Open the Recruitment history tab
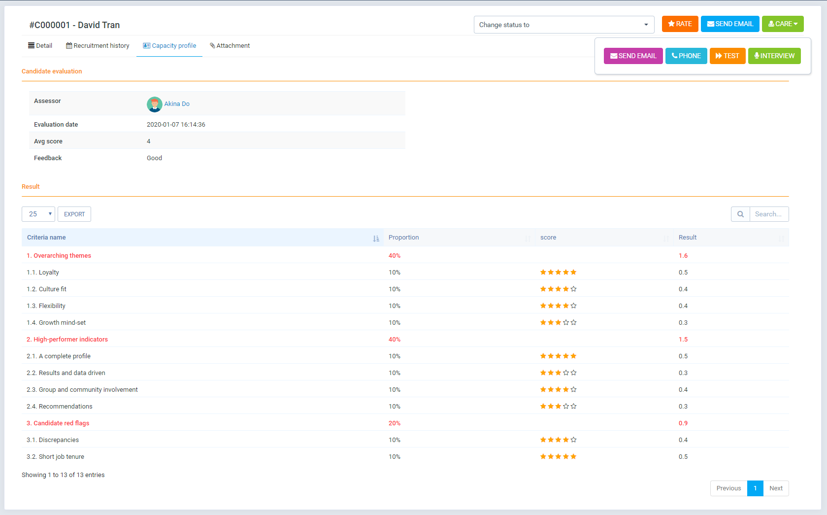This screenshot has width=827, height=515. (98, 46)
